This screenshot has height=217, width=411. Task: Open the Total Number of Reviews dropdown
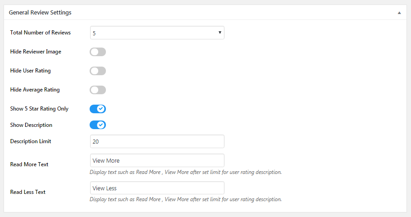pos(157,33)
